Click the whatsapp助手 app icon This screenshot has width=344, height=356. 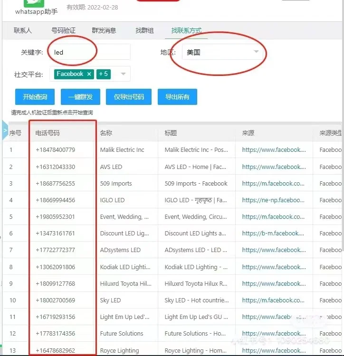34,3
